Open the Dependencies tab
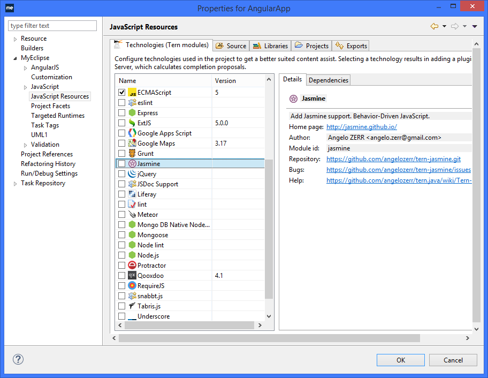Image resolution: width=488 pixels, height=378 pixels. (x=329, y=80)
